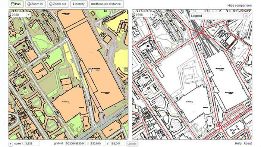Activate the Zoom out tool
The height and width of the screenshot is (147, 261).
[x=58, y=4]
